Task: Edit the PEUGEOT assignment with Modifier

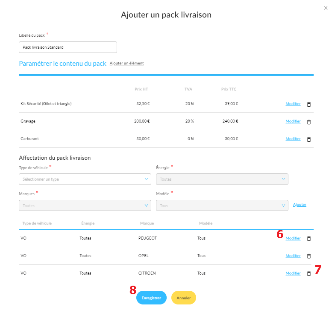Action: click(293, 238)
